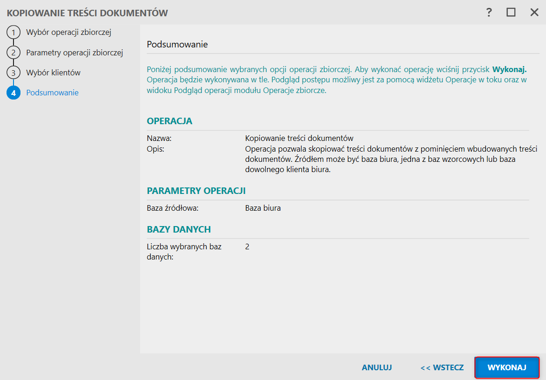Click the WYKONAJ button
546x380 pixels.
pos(506,367)
